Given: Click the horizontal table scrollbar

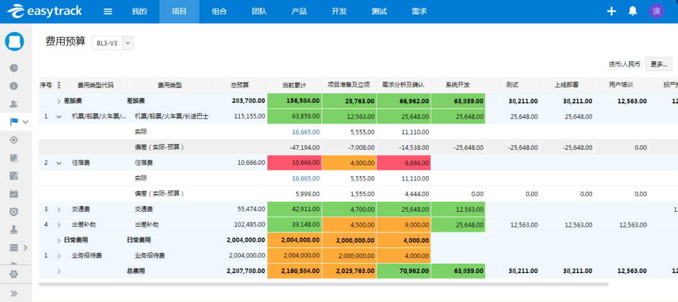Looking at the screenshot, I should coord(323,284).
